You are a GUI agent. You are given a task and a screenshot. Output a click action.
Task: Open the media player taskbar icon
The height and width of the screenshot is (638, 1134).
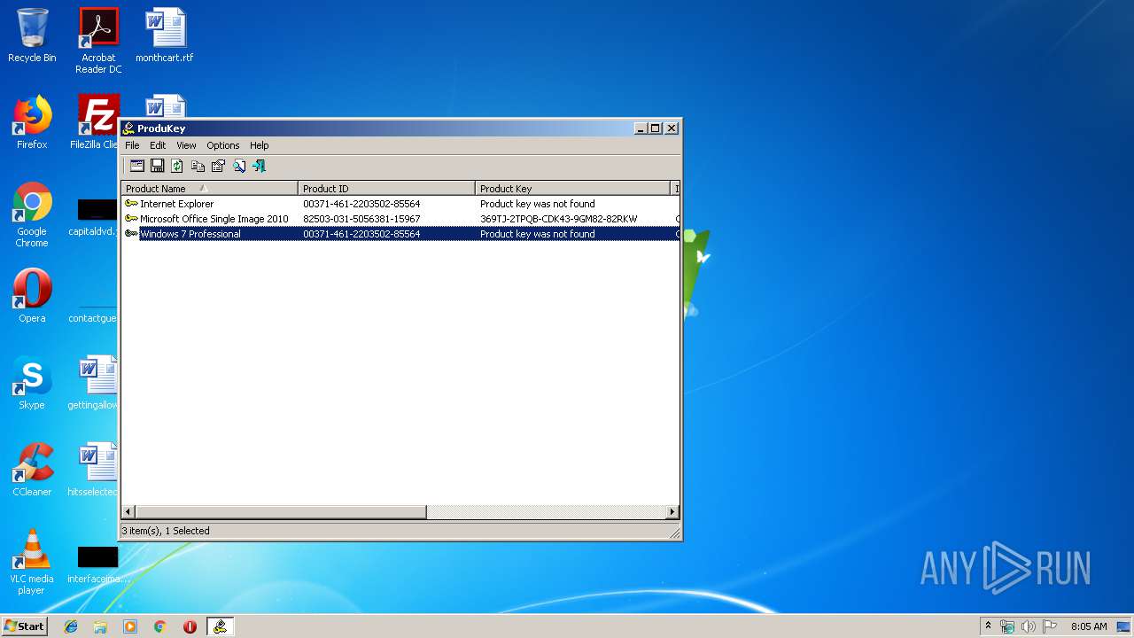pos(130,626)
